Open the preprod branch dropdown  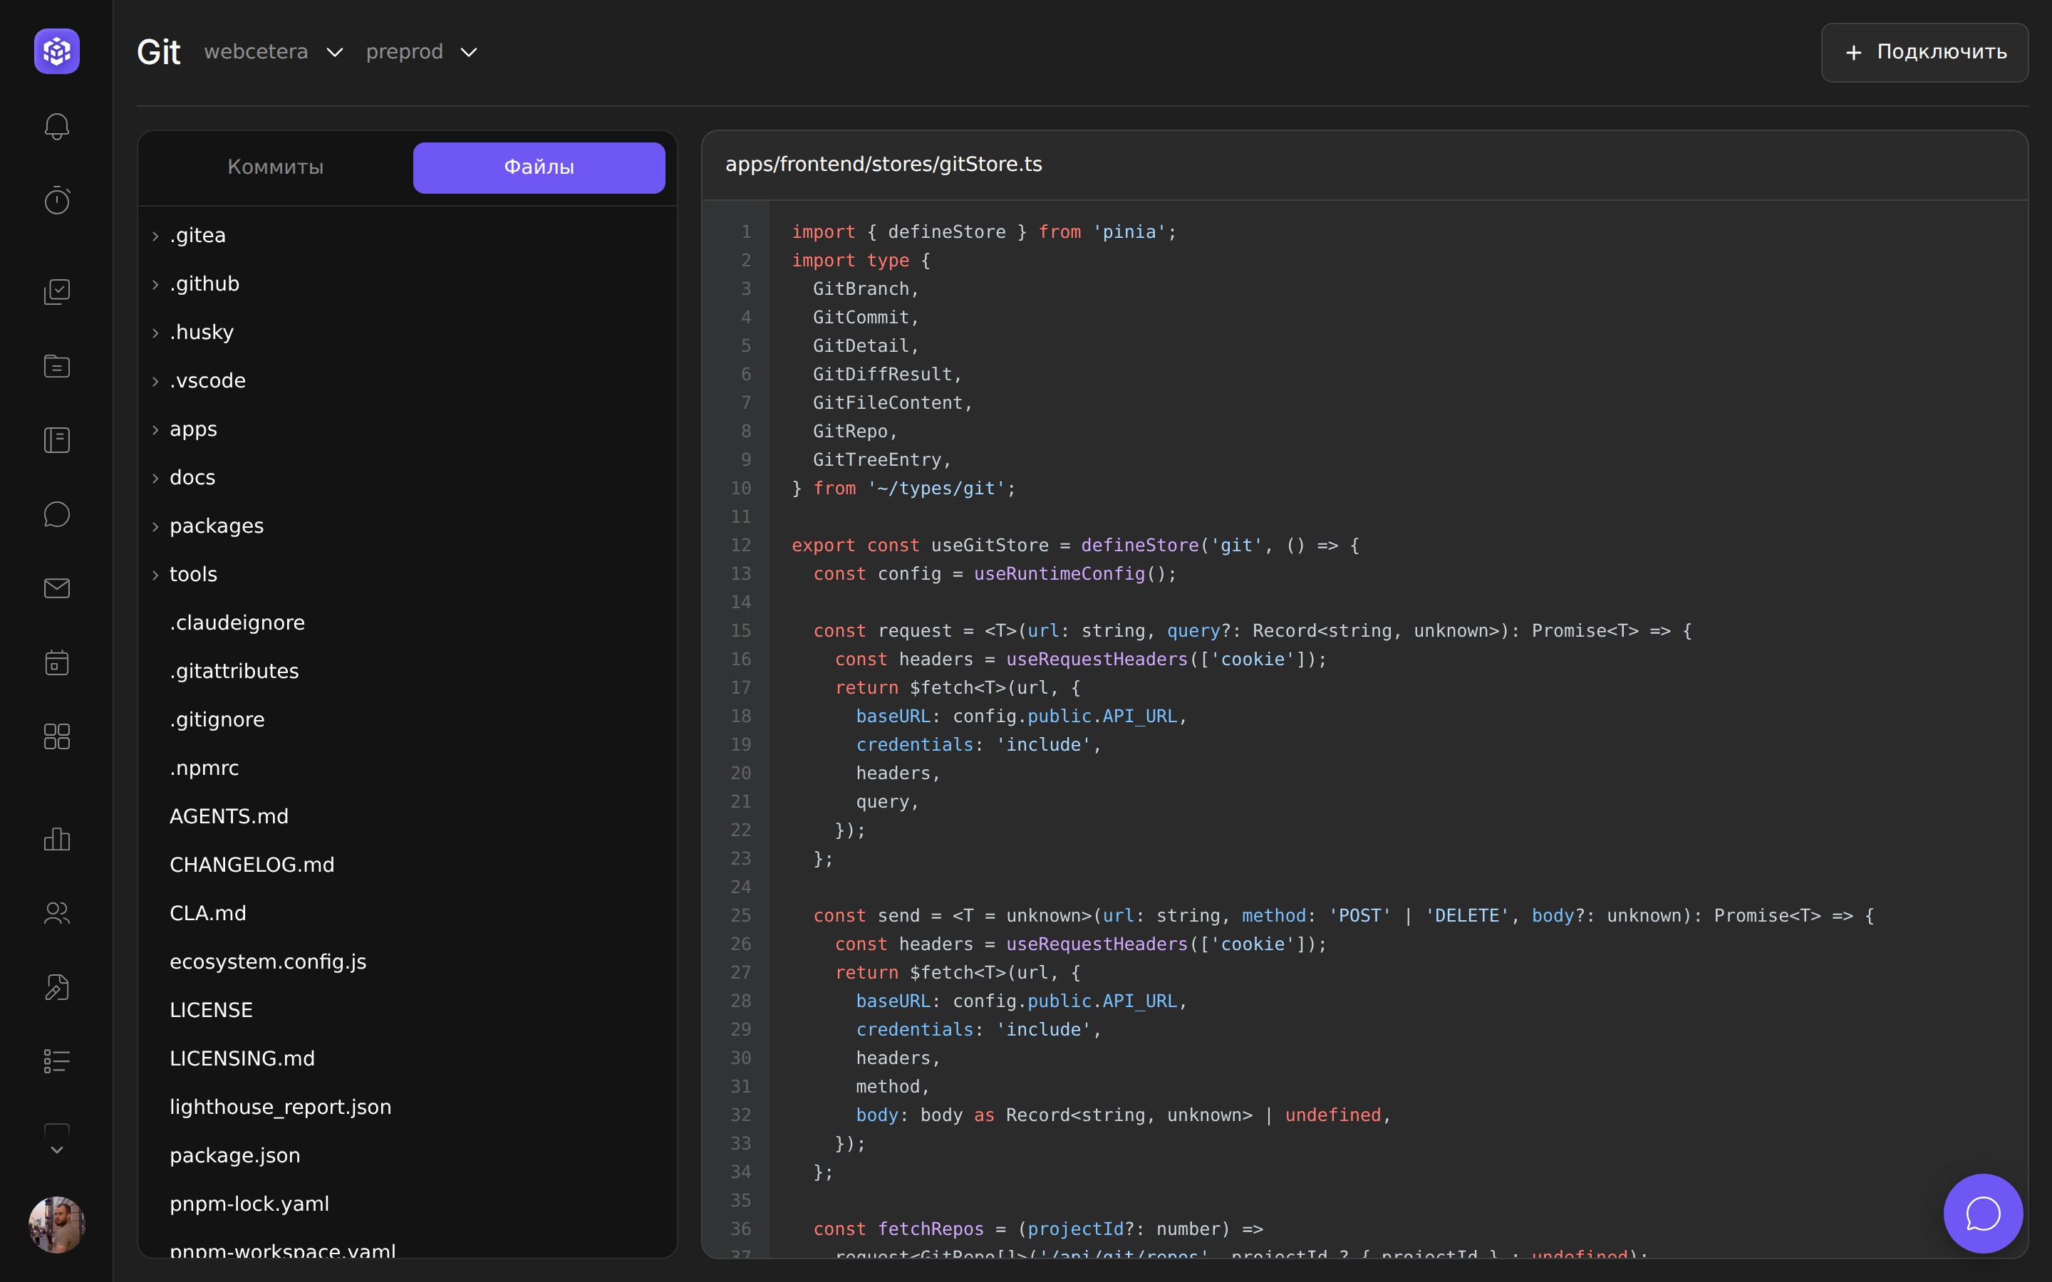coord(421,52)
